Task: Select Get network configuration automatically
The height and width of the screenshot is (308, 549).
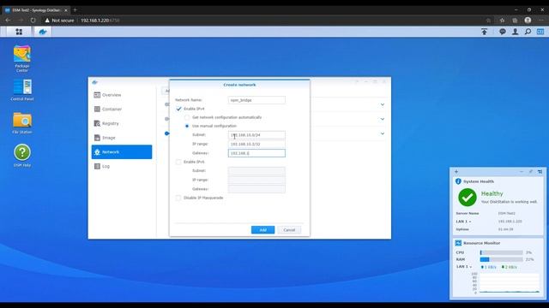Action: click(187, 117)
